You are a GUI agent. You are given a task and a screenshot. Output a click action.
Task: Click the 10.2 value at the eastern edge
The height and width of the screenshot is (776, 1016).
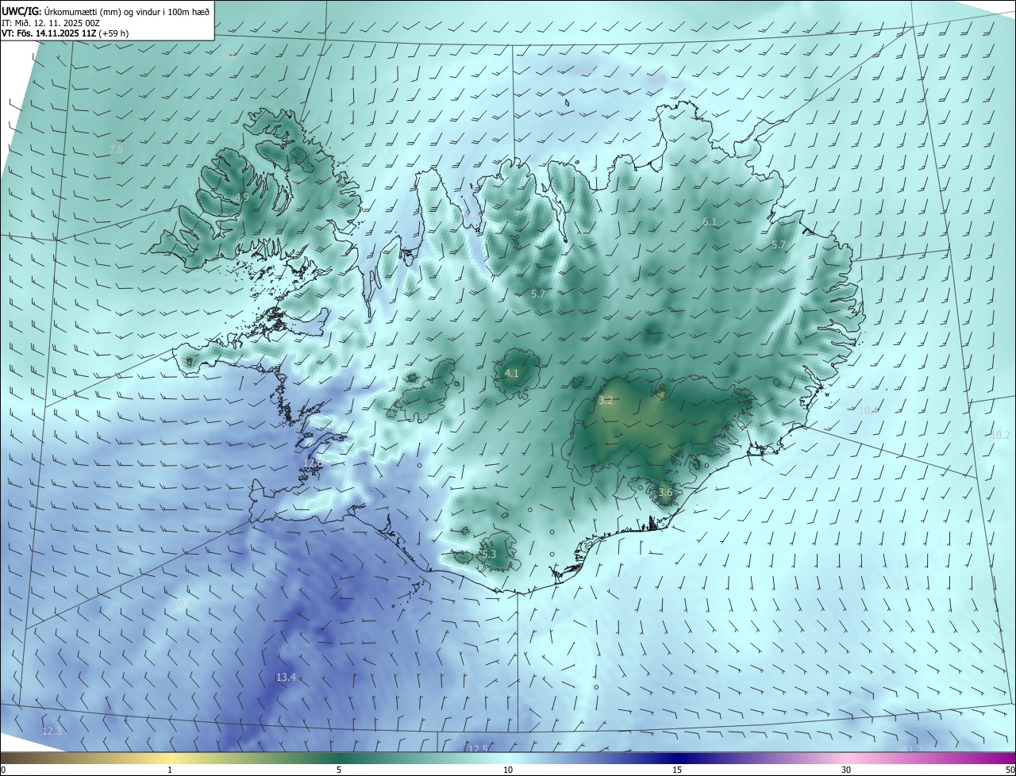tap(1000, 436)
